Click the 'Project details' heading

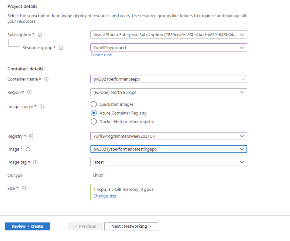pyautogui.click(x=22, y=6)
